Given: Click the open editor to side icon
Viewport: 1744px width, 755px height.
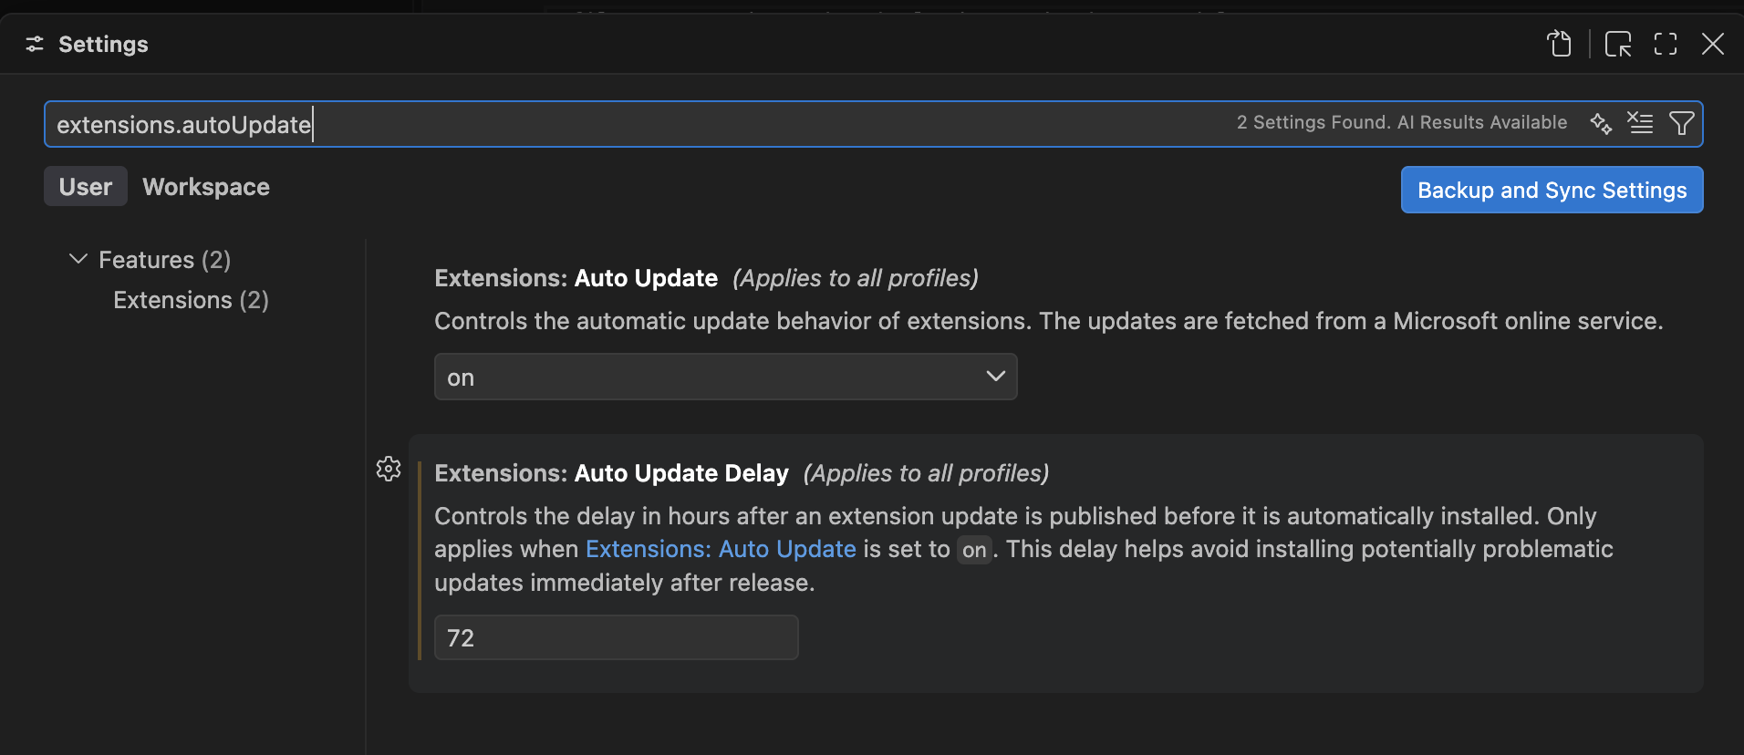Looking at the screenshot, I should [1618, 44].
